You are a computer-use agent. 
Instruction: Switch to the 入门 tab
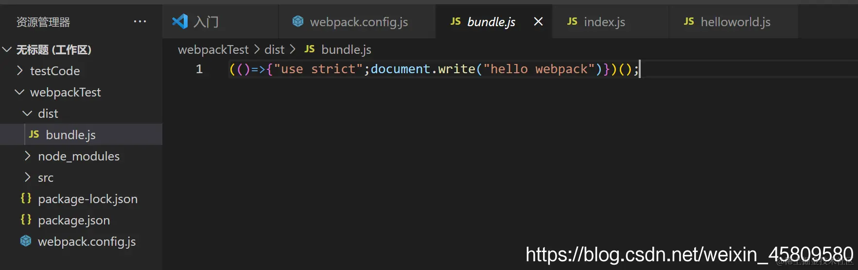pos(220,21)
